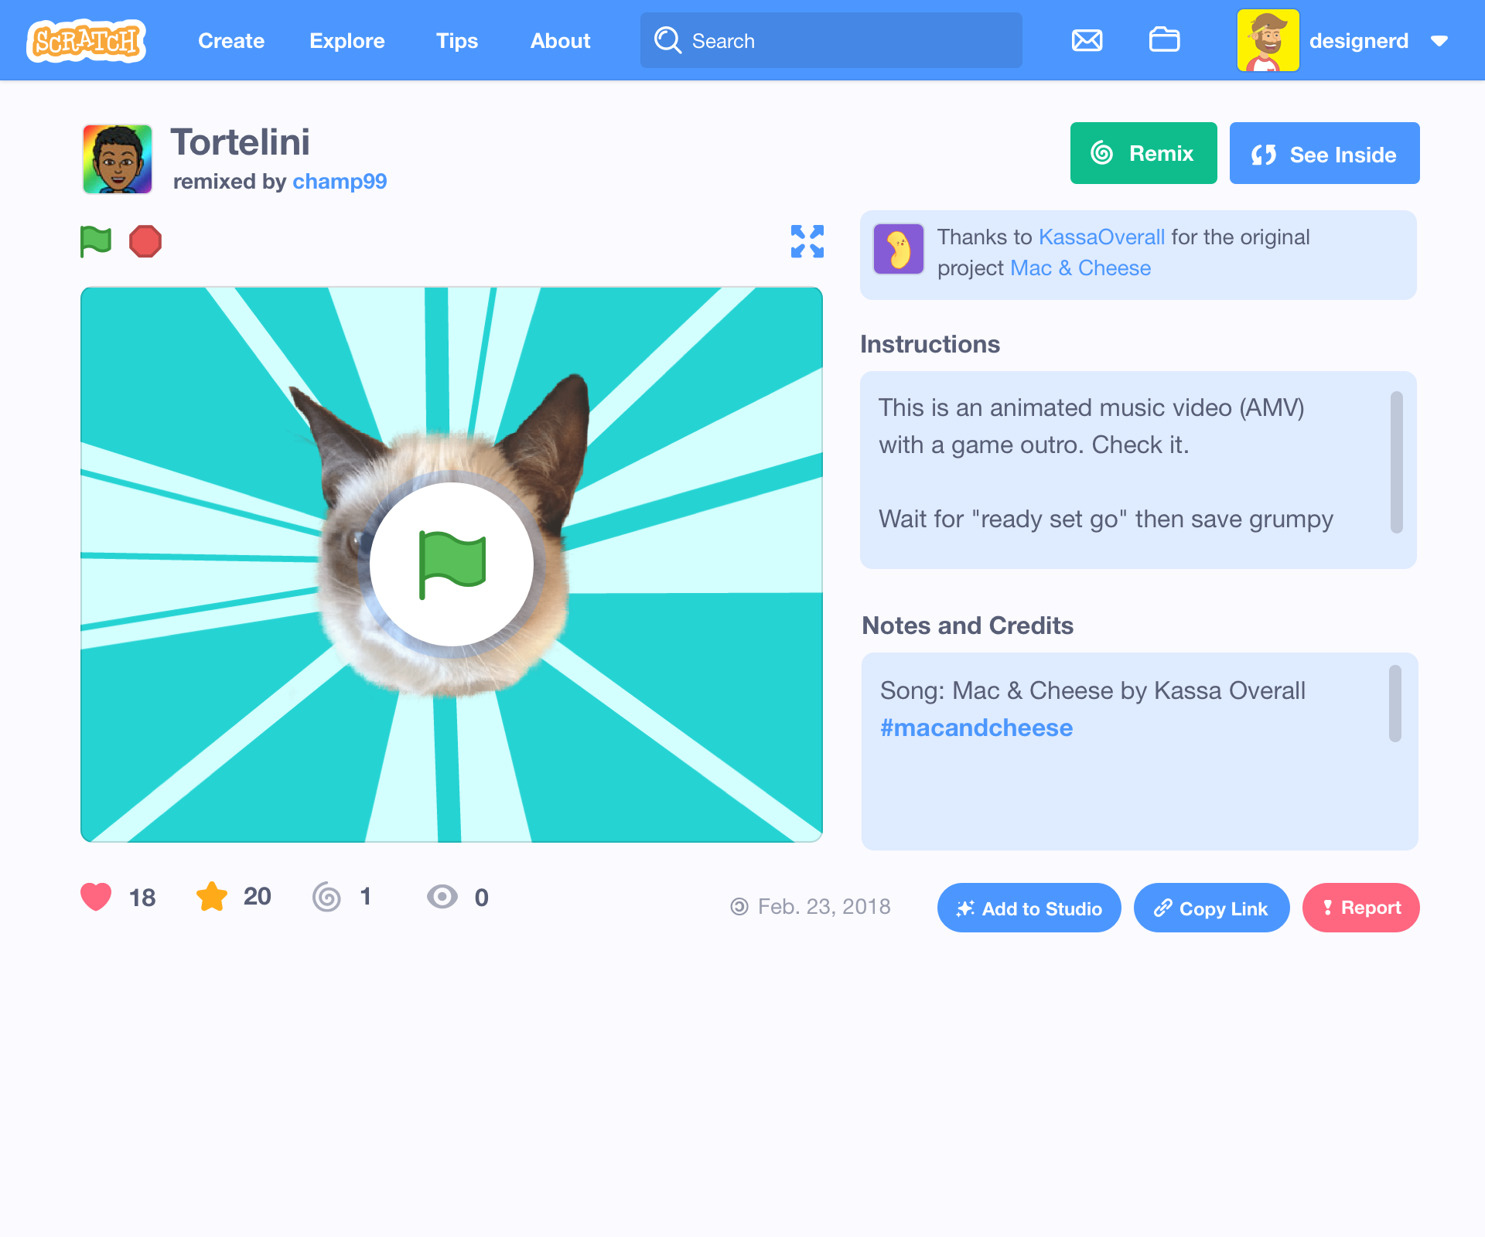This screenshot has width=1485, height=1237.
Task: Click the #macandcheese hashtag
Action: click(x=977, y=727)
